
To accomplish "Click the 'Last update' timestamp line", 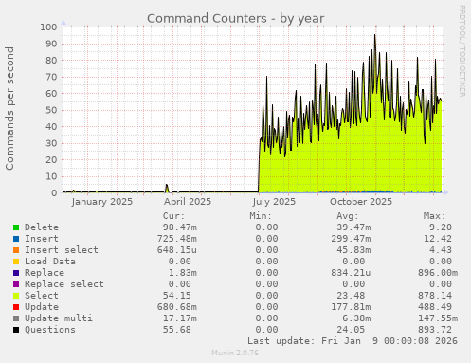I will tap(353, 341).
